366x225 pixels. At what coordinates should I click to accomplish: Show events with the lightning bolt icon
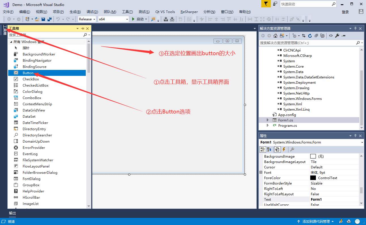pyautogui.click(x=284, y=149)
